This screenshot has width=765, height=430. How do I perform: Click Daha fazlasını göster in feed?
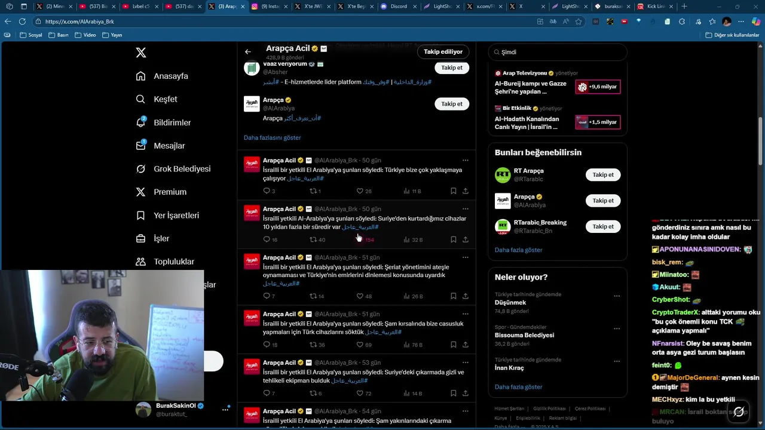(x=272, y=137)
